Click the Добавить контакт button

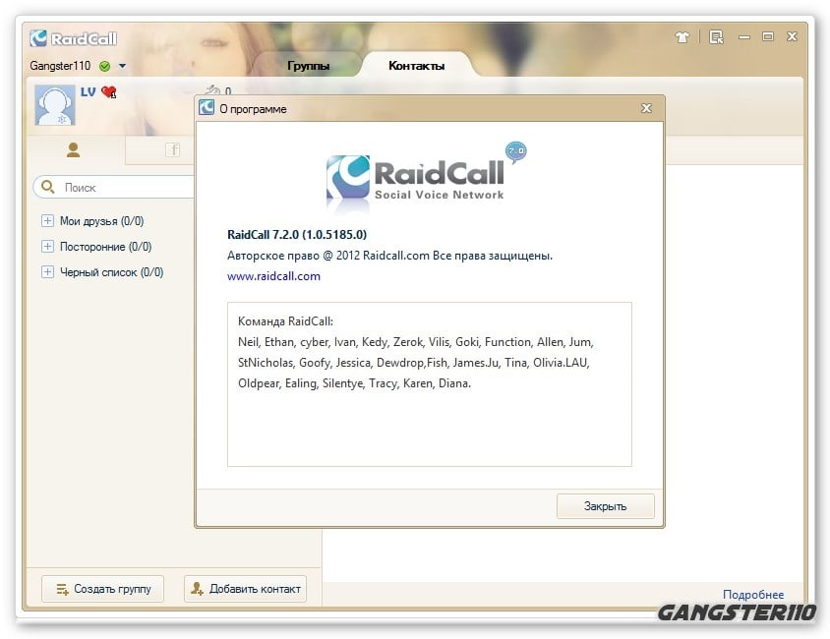click(246, 589)
